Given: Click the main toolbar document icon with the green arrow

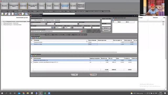Looking at the screenshot, I should 23,14.
